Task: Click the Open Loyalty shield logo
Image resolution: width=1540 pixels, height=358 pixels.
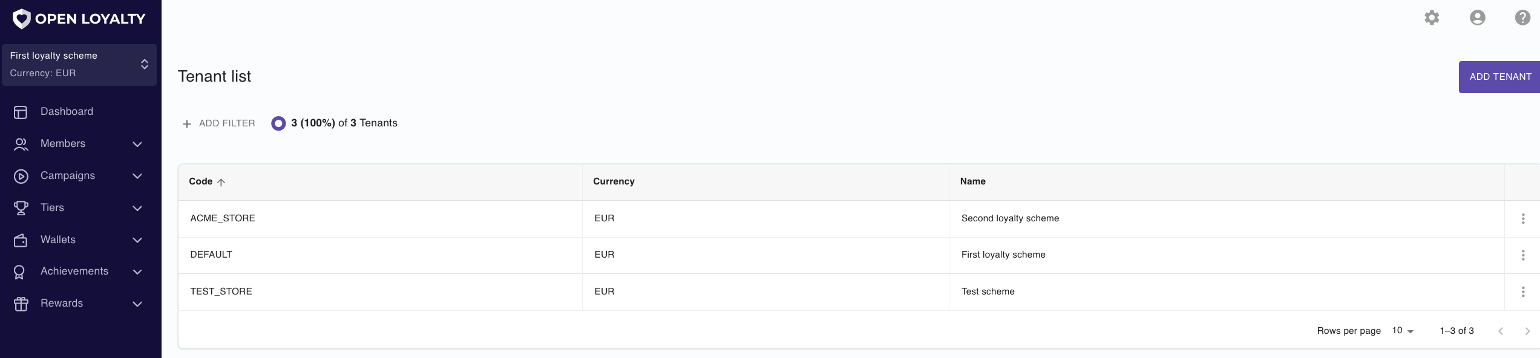Action: tap(22, 19)
